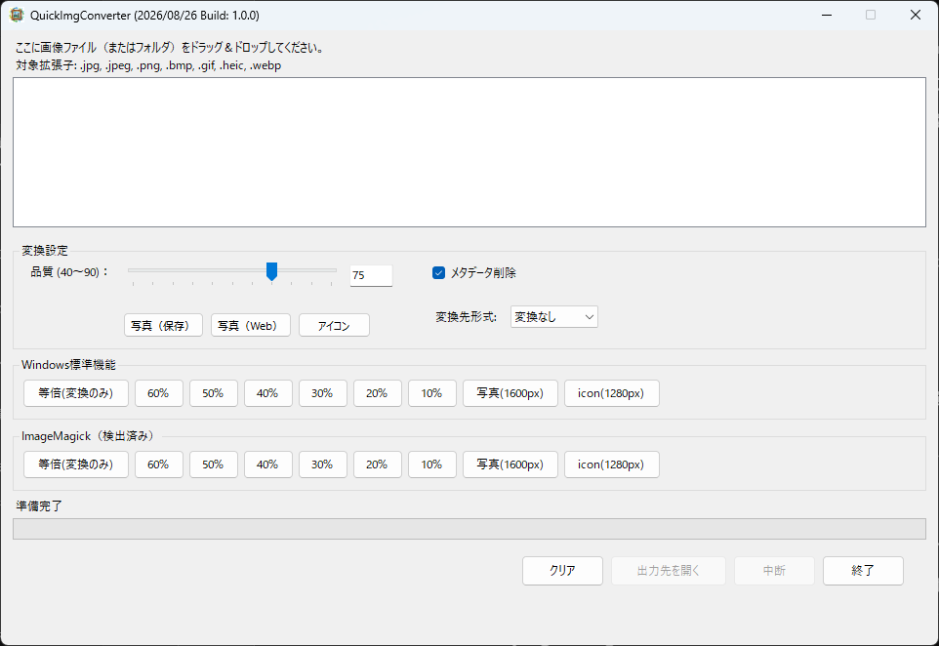
Task: Click the file drop list area
Action: [469, 152]
